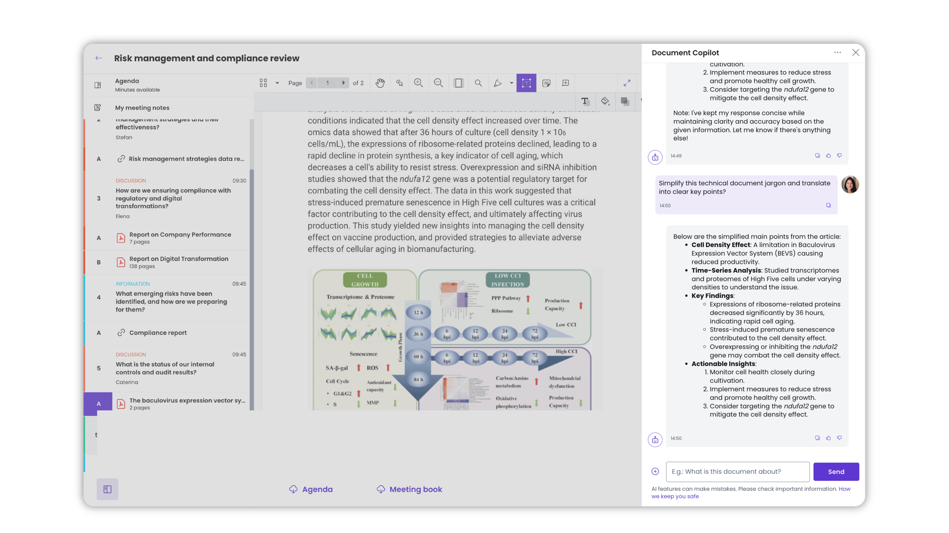This screenshot has width=949, height=533.
Task: Toggle fit page layout view
Action: [458, 83]
